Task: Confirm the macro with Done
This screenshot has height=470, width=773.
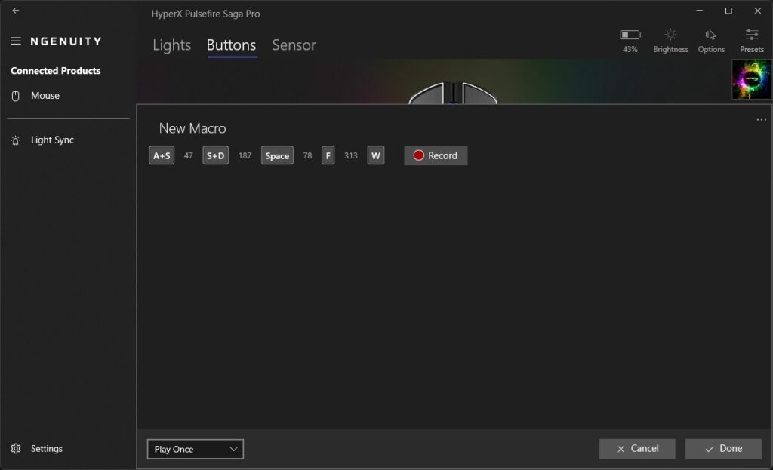Action: [723, 449]
